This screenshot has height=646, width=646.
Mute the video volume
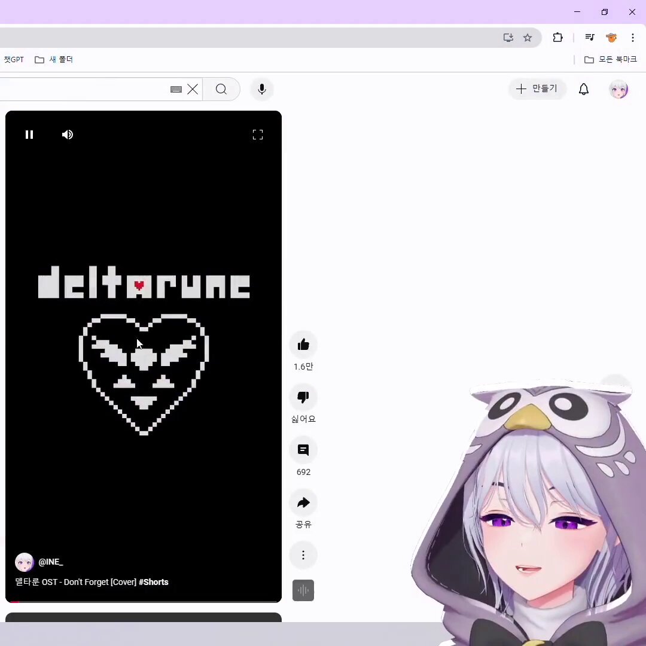(x=67, y=135)
